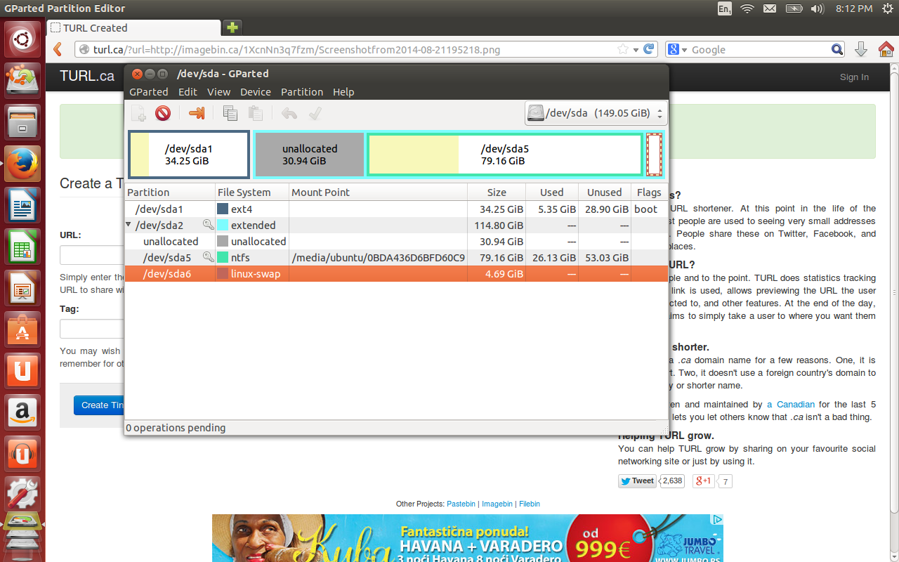Open Ubuntu Software Center from the launcher
This screenshot has width=899, height=562.
pos(22,329)
